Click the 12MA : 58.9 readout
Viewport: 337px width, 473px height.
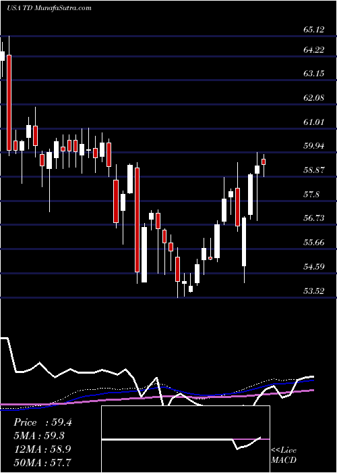[42, 449]
